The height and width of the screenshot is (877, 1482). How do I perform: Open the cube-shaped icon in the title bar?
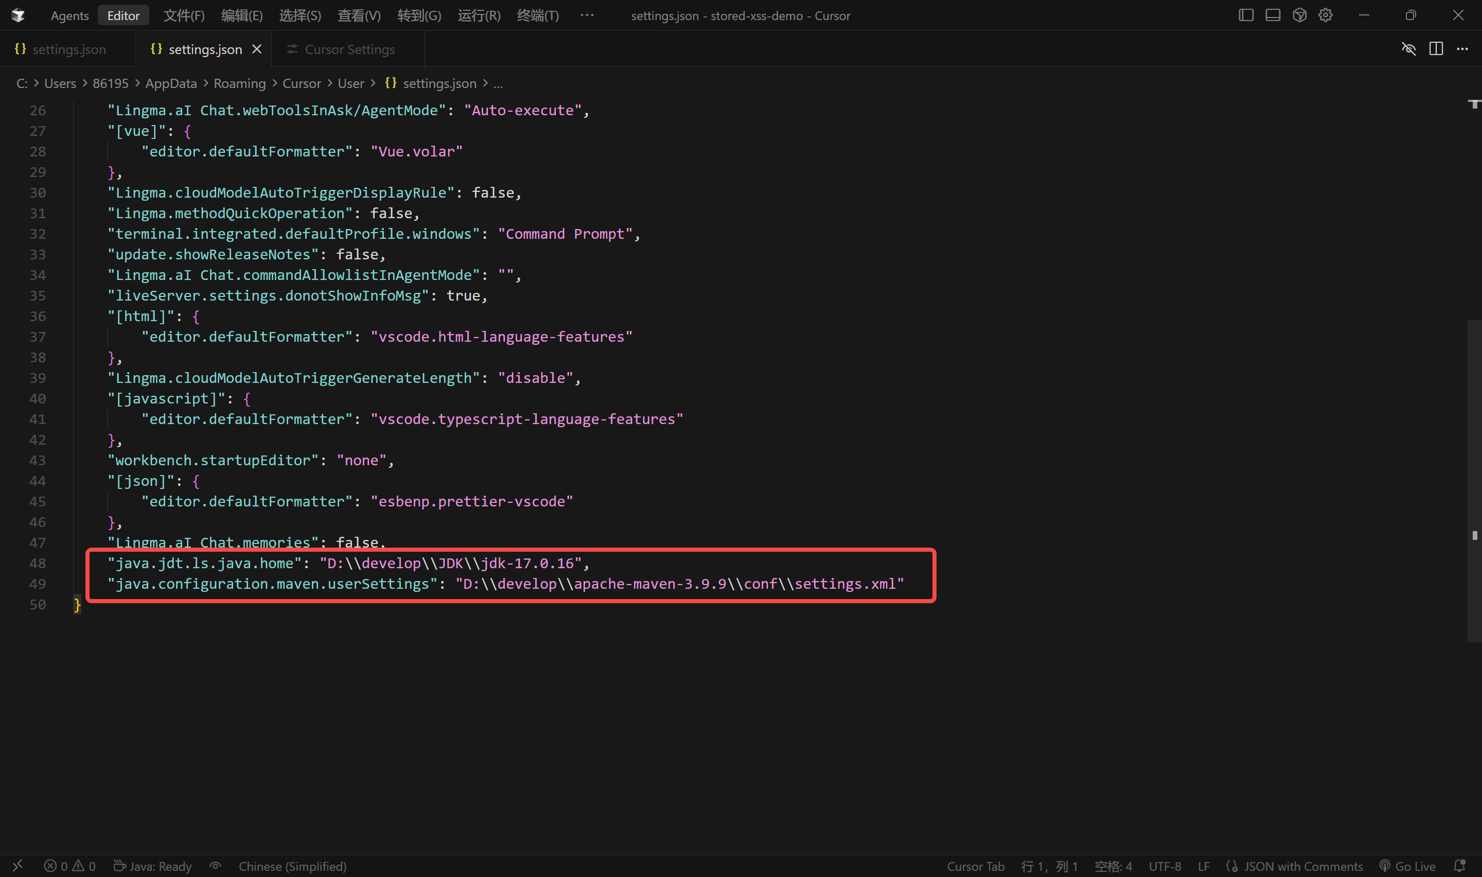coord(1299,15)
